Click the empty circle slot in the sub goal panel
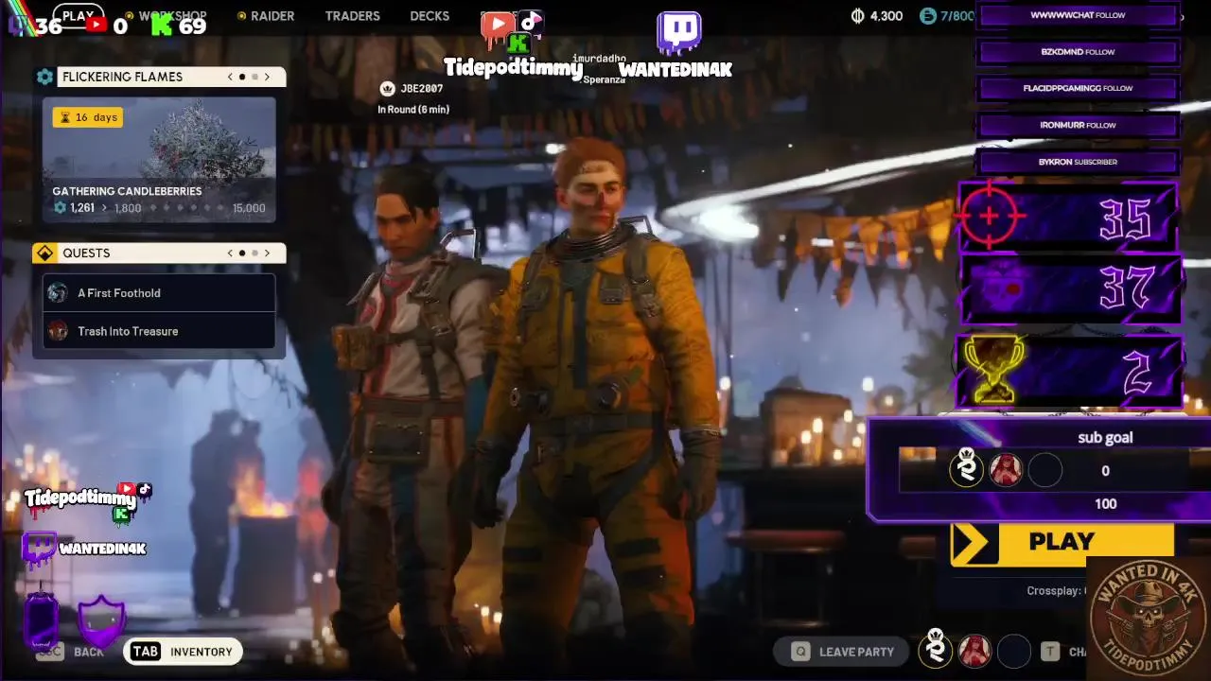This screenshot has width=1211, height=681. coord(1045,470)
